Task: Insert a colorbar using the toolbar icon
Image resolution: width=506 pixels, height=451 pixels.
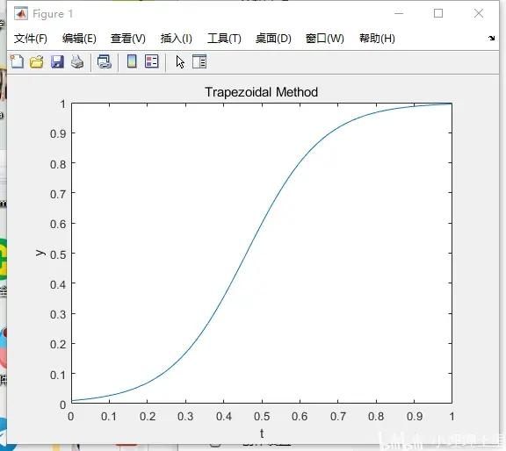Action: (132, 61)
